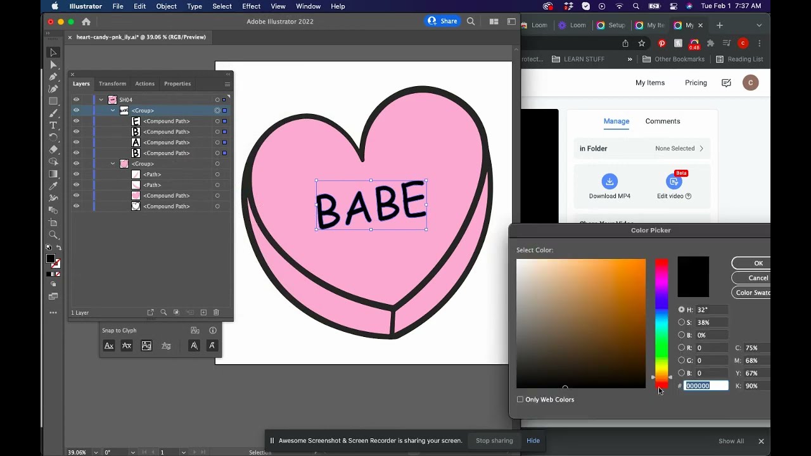This screenshot has height=456, width=811.
Task: Switch to Comments tab in browser
Action: pyautogui.click(x=663, y=121)
